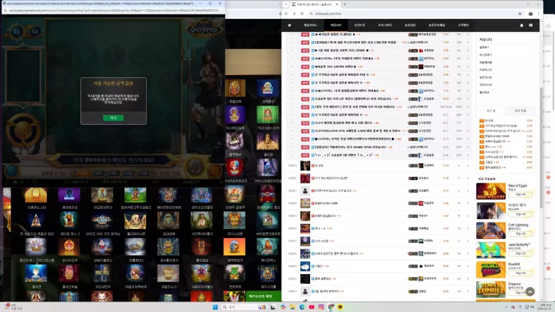555x312 pixels.
Task: Open Instagram from the taskbar
Action: coord(321,307)
